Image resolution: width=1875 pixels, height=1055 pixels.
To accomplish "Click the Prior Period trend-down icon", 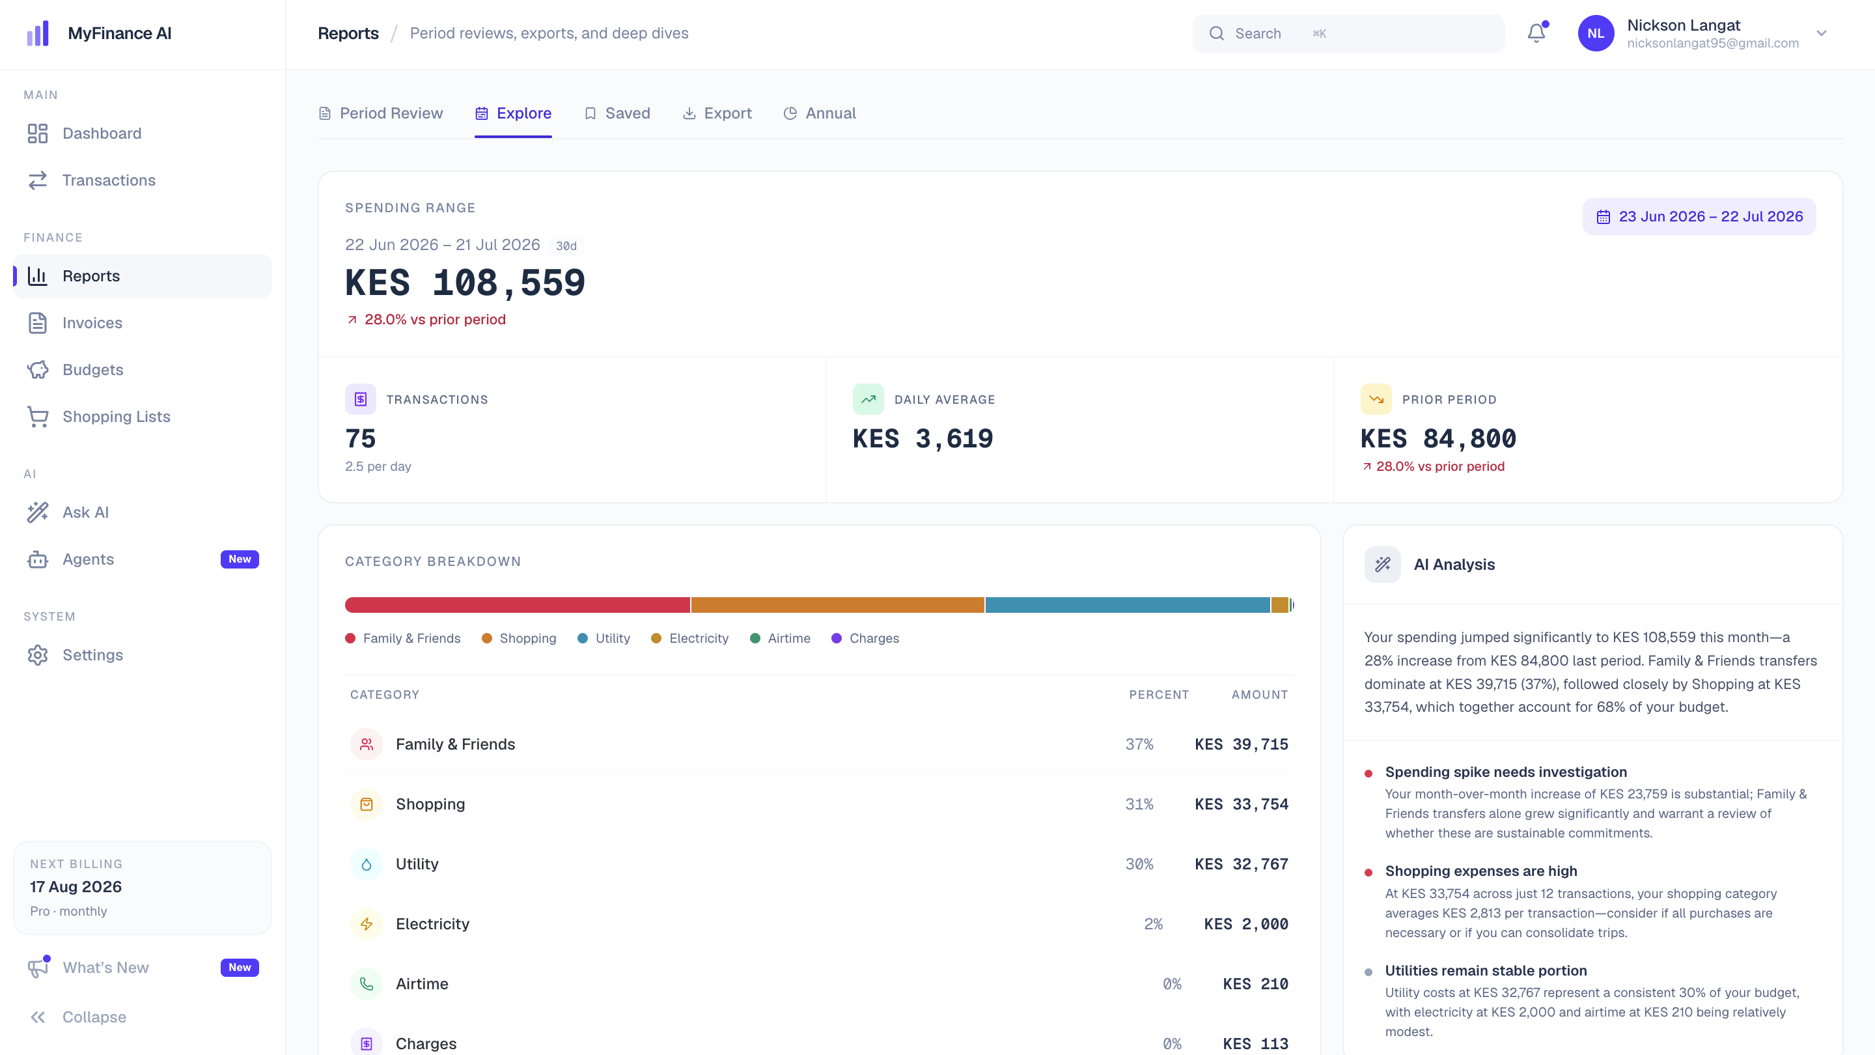I will tap(1376, 399).
